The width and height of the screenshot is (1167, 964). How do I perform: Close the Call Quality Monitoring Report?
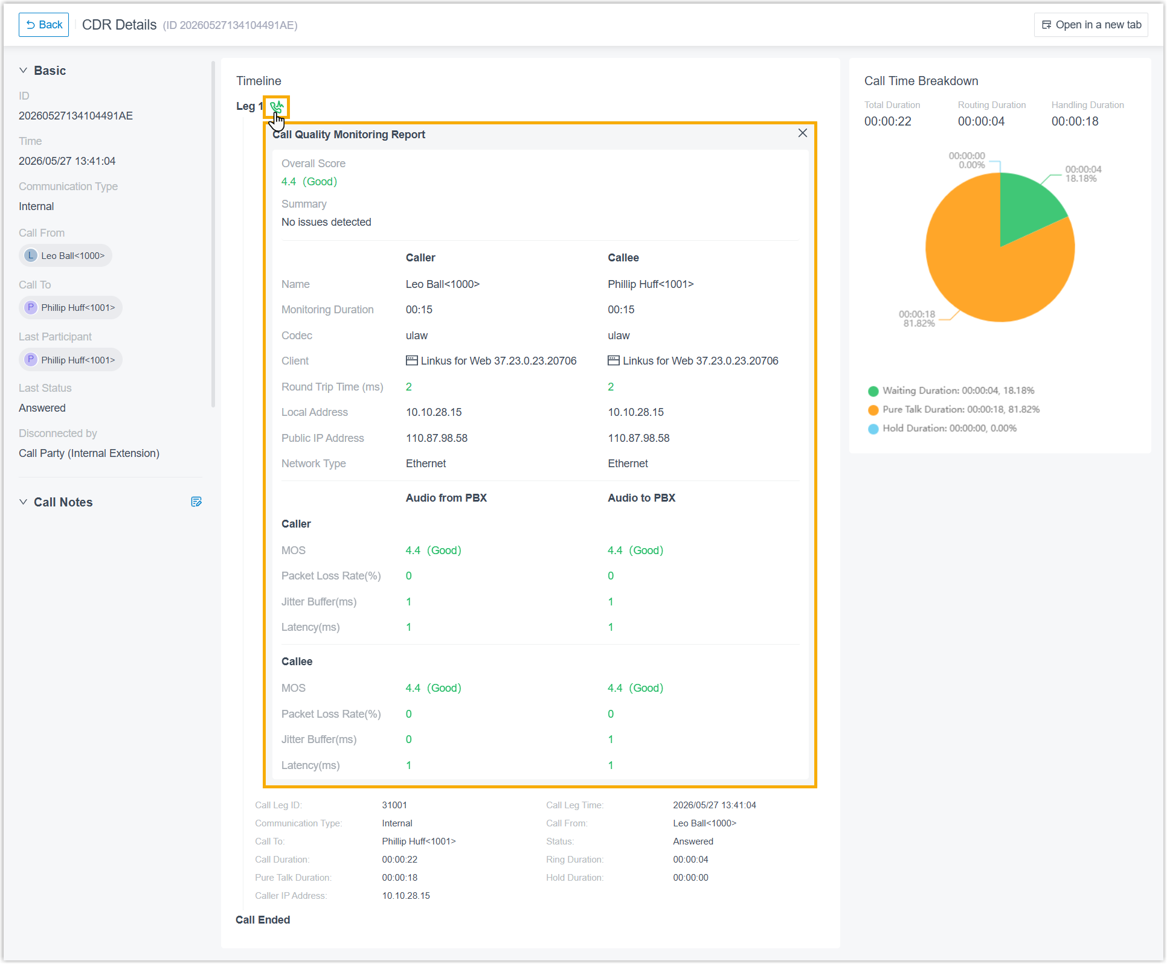pyautogui.click(x=802, y=133)
